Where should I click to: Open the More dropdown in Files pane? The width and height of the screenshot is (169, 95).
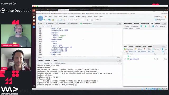pos(164,49)
